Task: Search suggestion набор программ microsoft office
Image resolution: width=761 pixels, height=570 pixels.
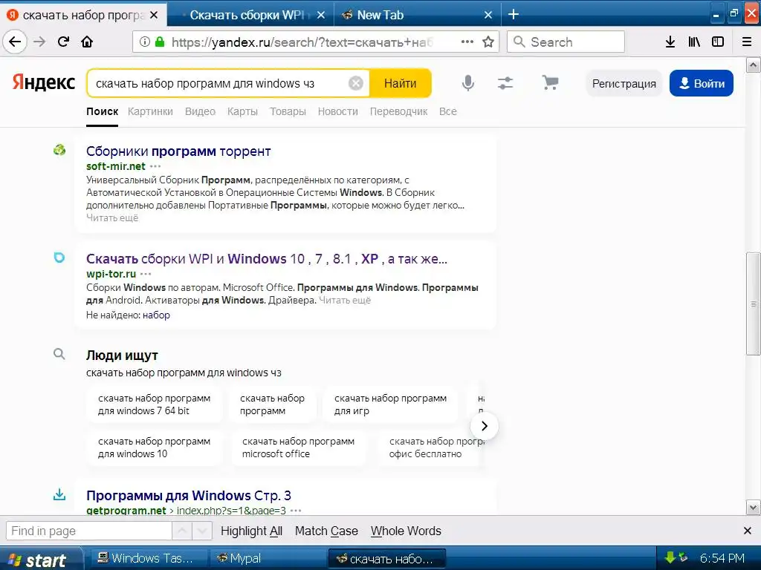Action: click(298, 448)
